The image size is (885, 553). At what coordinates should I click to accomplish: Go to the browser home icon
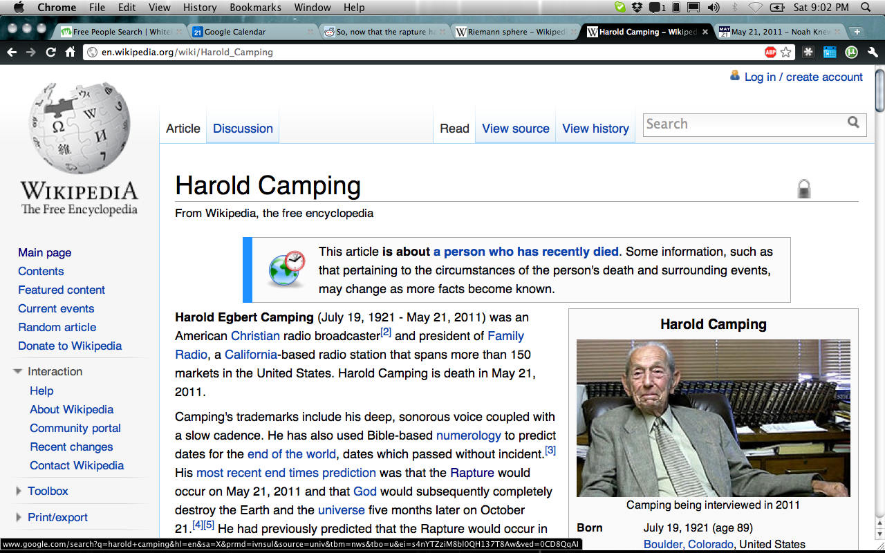[70, 52]
